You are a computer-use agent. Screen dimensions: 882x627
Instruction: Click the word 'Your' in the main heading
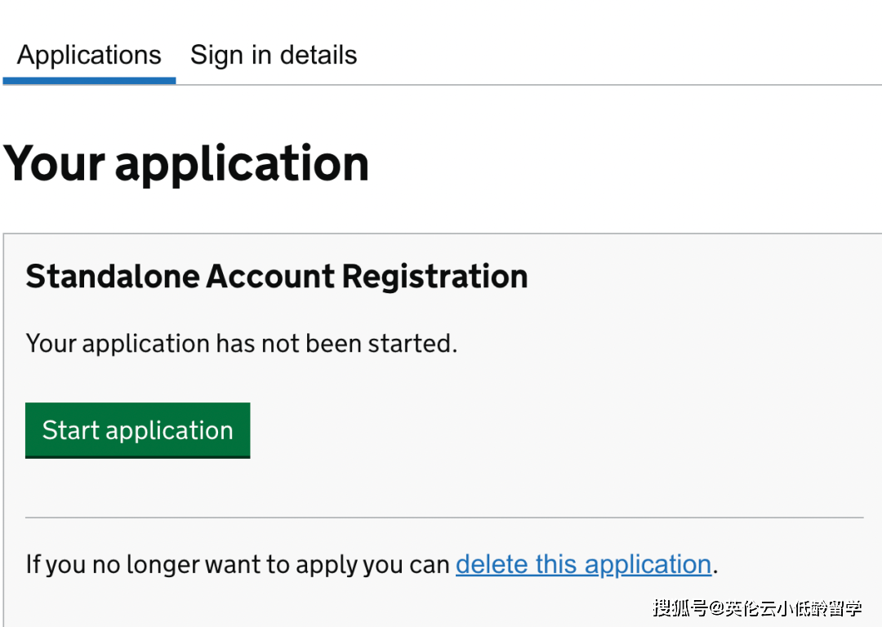(54, 163)
